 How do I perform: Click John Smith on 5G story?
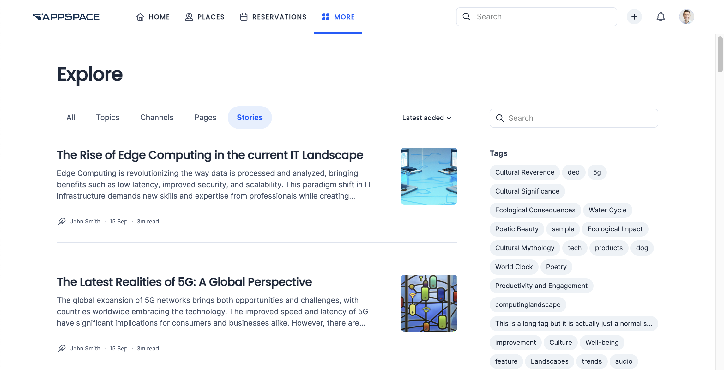click(85, 349)
